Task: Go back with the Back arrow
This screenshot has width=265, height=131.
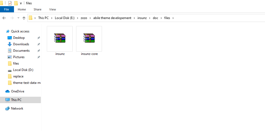Action: click(4, 18)
